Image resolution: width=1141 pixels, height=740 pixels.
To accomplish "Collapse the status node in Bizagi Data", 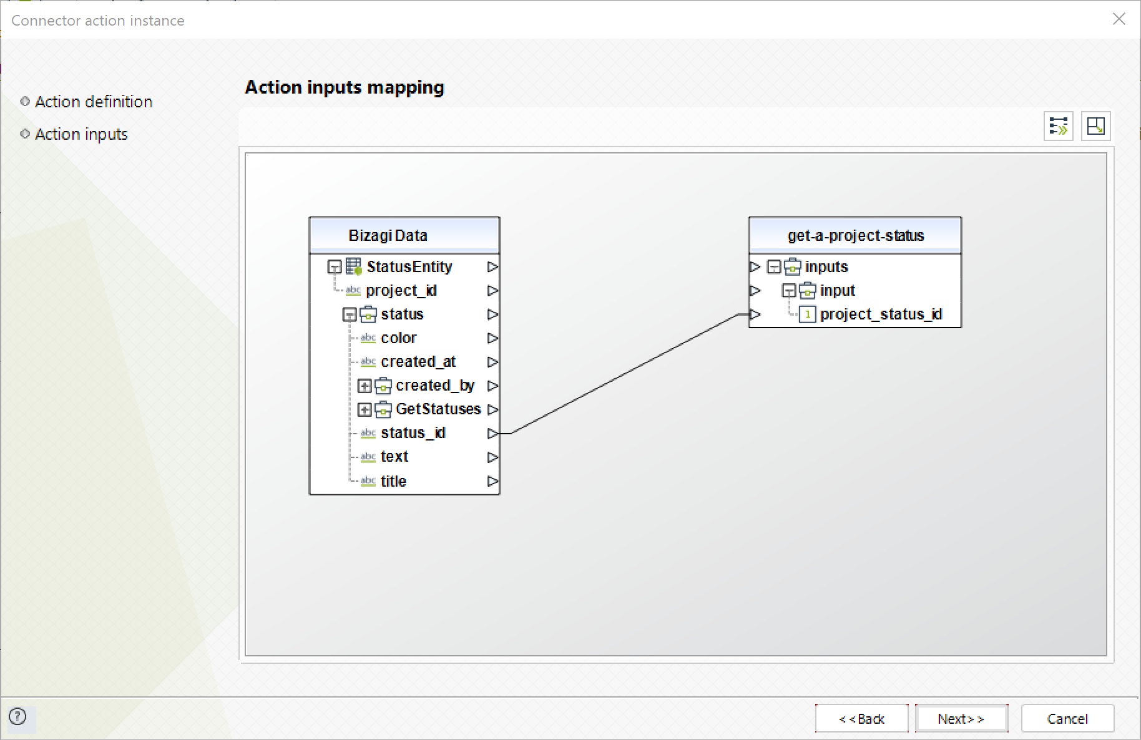I will coord(350,314).
